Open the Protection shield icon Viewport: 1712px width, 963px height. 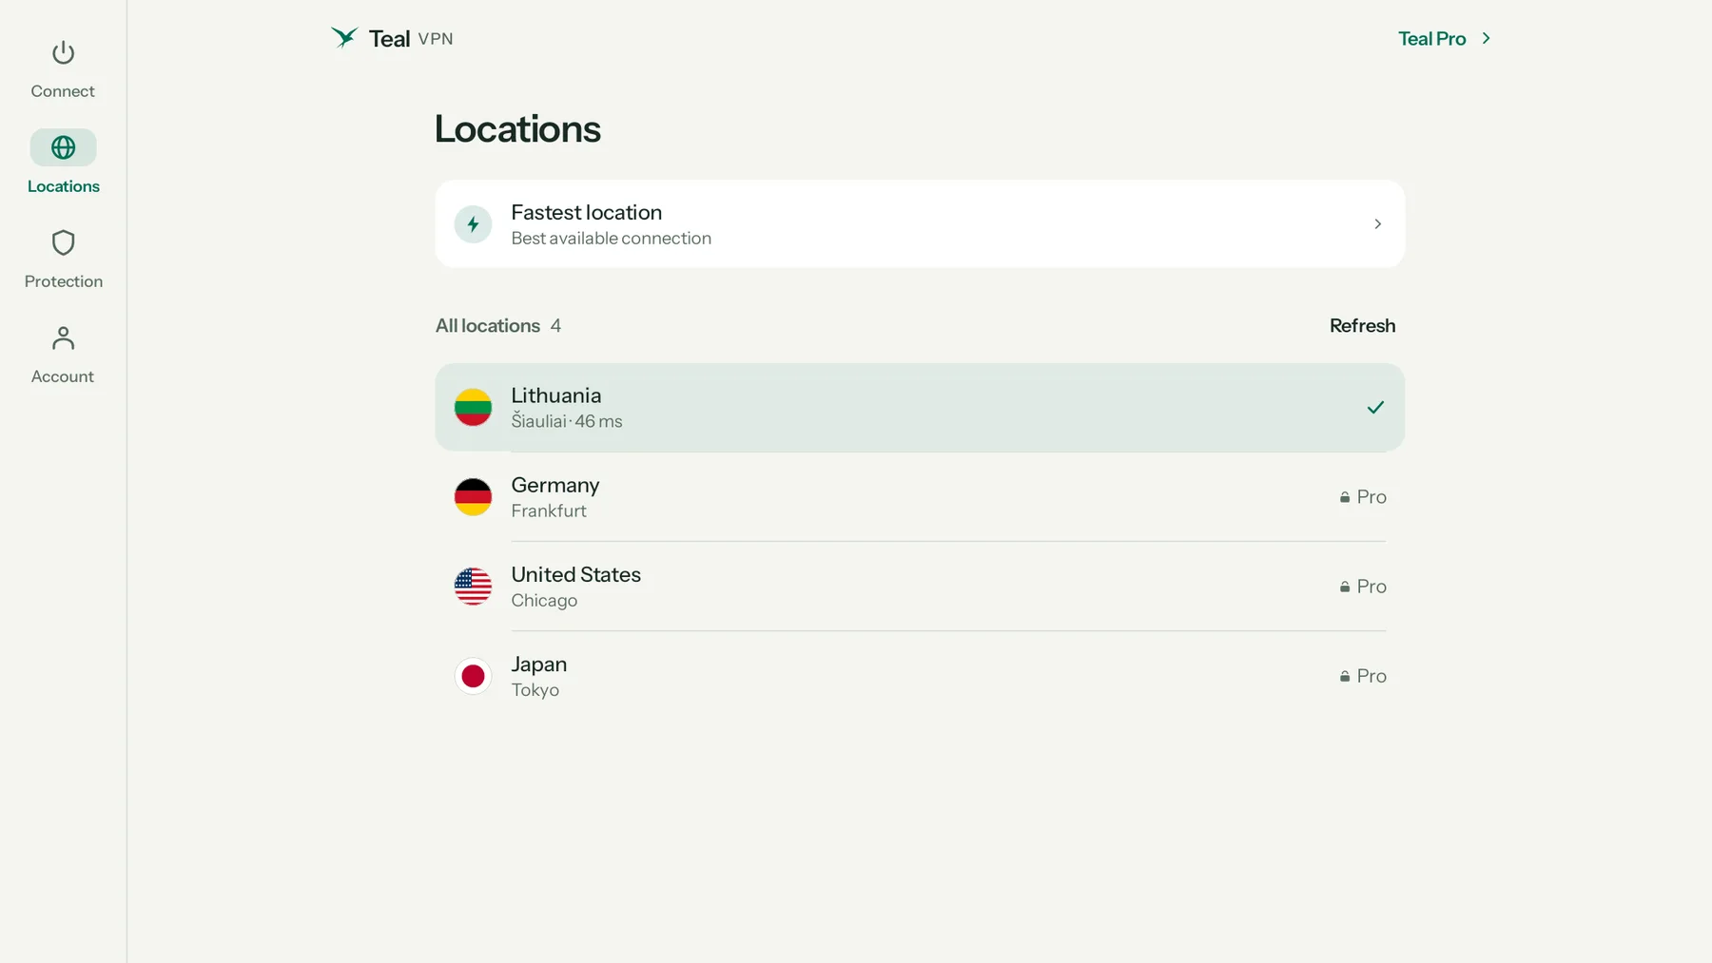click(x=63, y=242)
